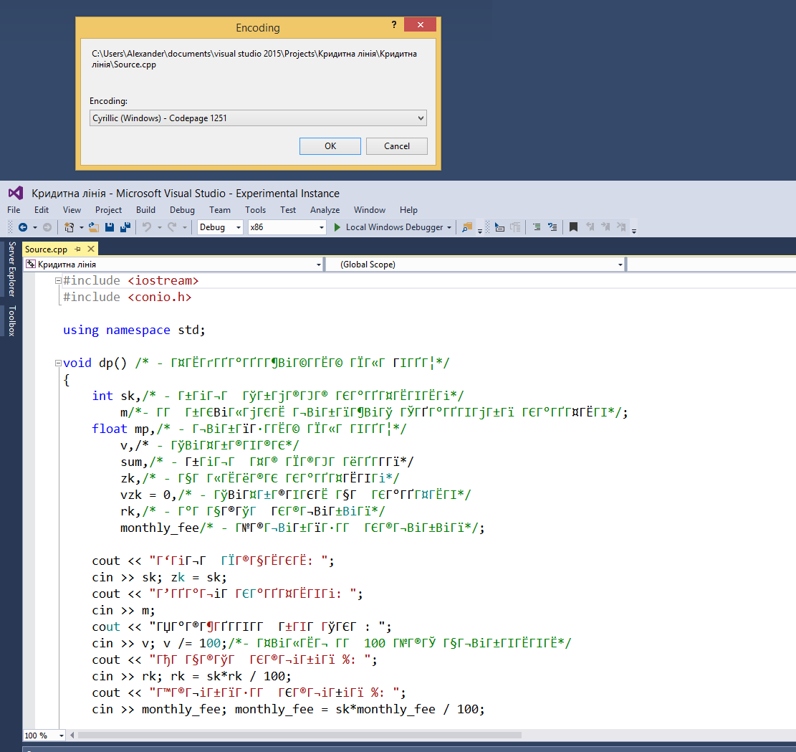Save the file with the floppy icon
Screen dimensions: 796x752
point(110,227)
